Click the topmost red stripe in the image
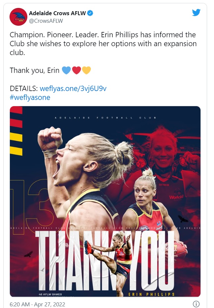Screen dimensions: 214x308 pos(16,110)
